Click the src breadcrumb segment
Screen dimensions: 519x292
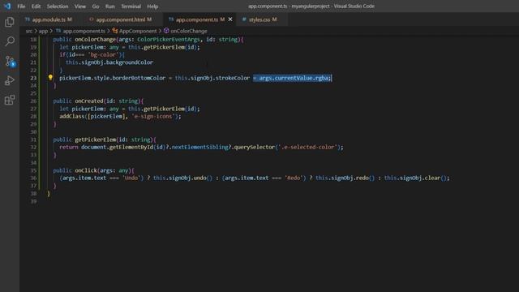pyautogui.click(x=29, y=31)
